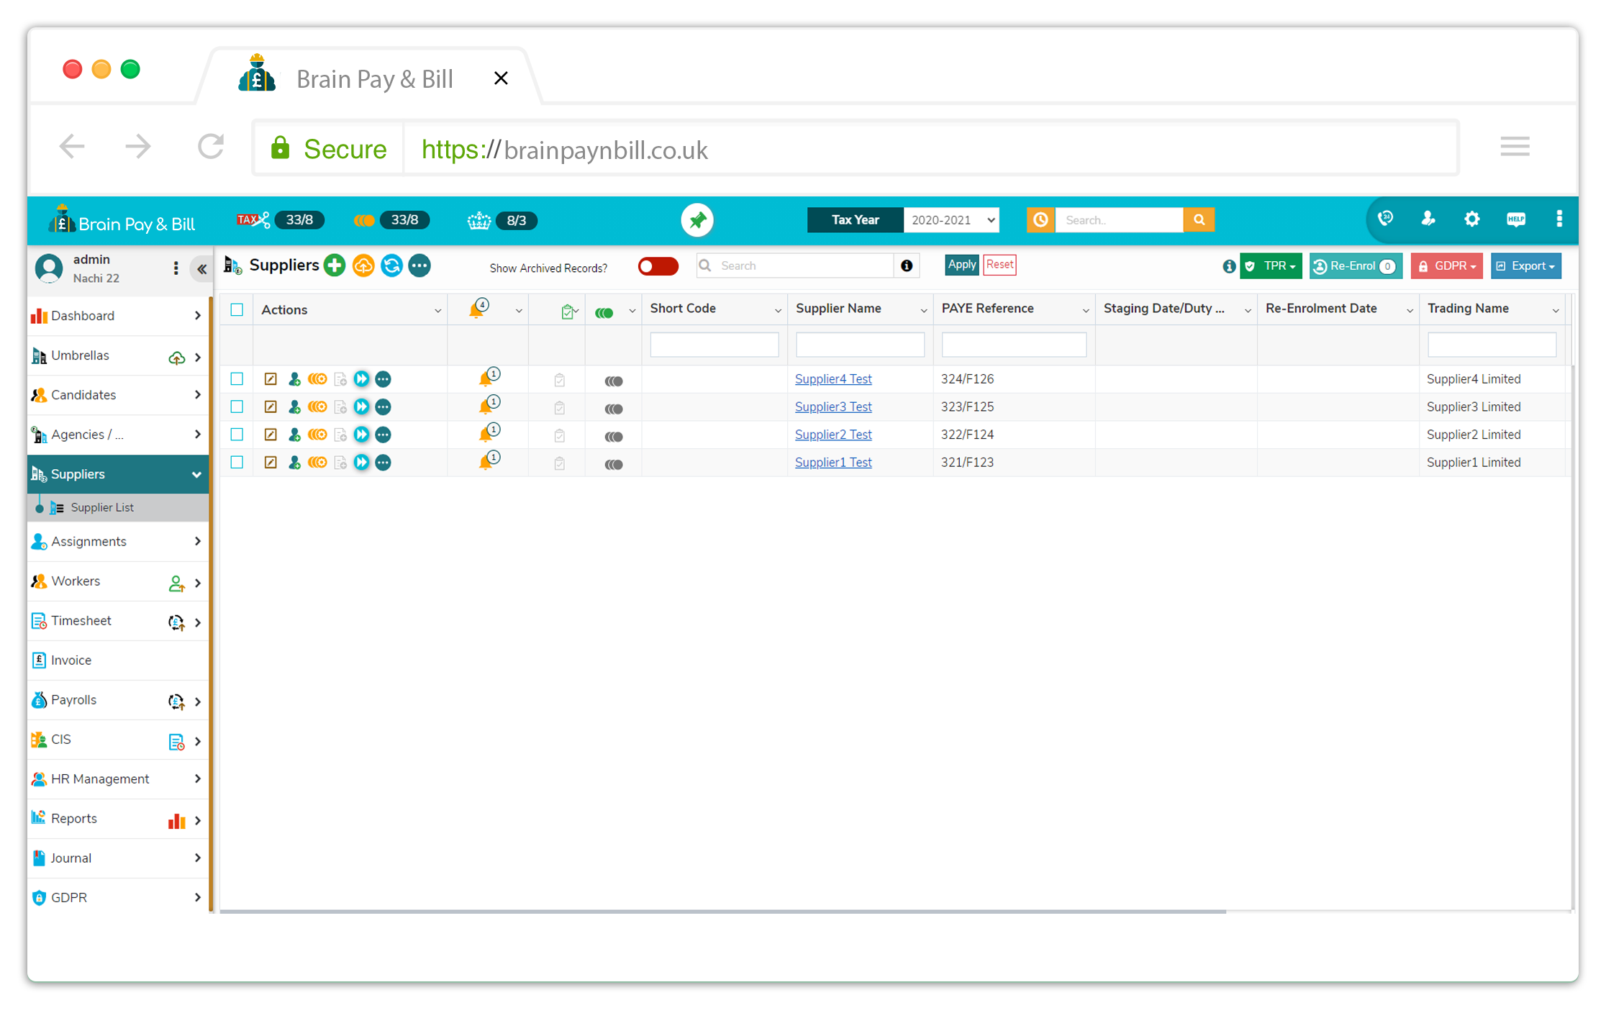Image resolution: width=1606 pixels, height=1013 pixels.
Task: Open the GDPR dropdown button
Action: [x=1446, y=266]
